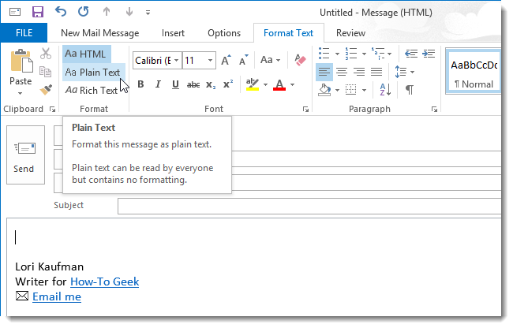The width and height of the screenshot is (513, 328).
Task: Sort text with A-Z icon
Action: (385, 90)
